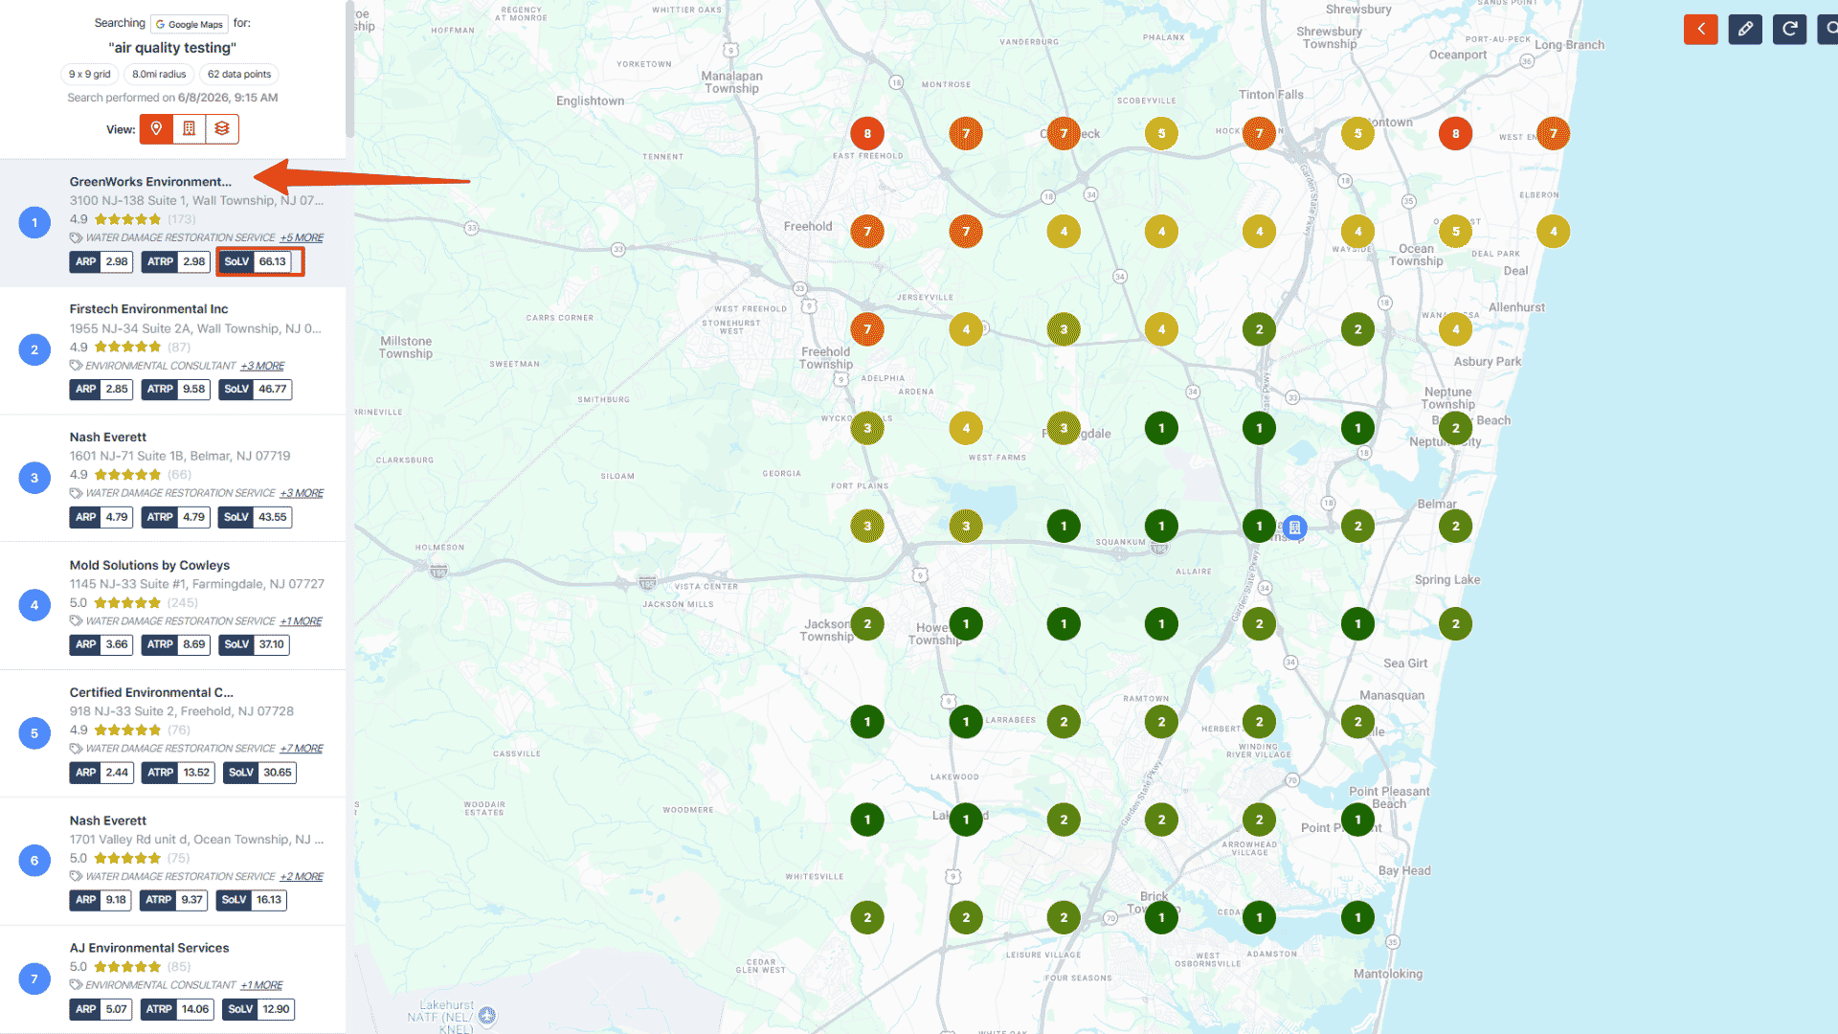
Task: Click Firstech SoLV 46.77 badge
Action: point(256,389)
